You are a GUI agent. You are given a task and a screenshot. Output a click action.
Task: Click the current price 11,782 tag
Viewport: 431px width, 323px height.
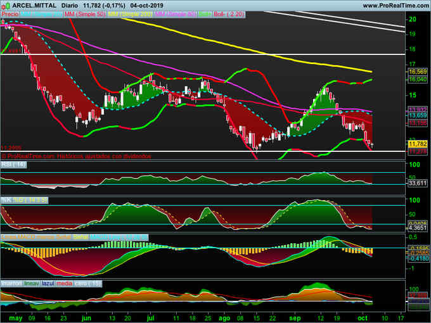pyautogui.click(x=418, y=144)
